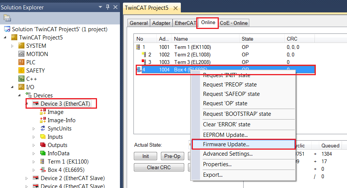The width and height of the screenshot is (347, 188).
Task: Click the CRC column header
Action: pos(299,39)
